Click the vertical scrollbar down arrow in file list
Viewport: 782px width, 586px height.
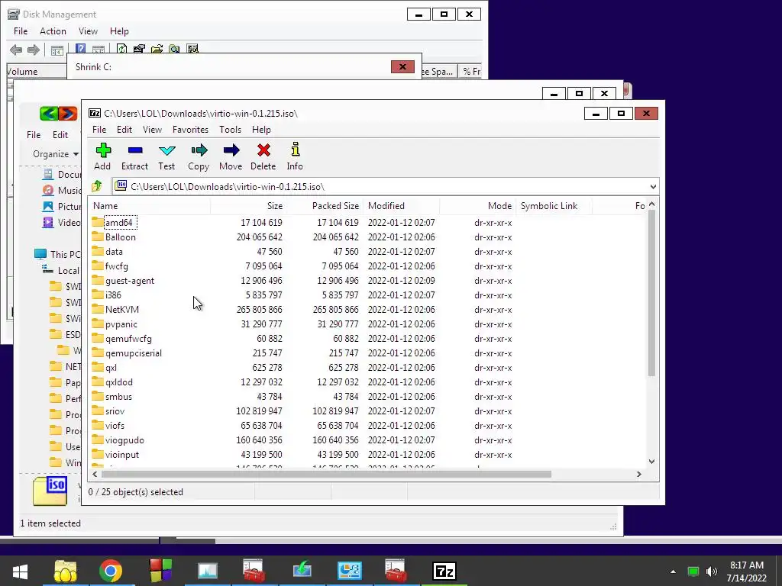click(x=651, y=462)
